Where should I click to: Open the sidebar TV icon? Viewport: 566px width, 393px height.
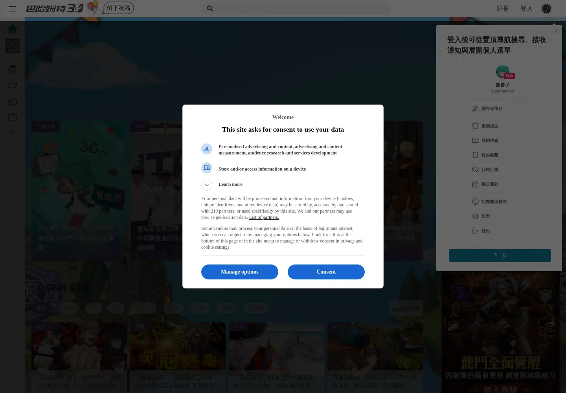click(13, 101)
